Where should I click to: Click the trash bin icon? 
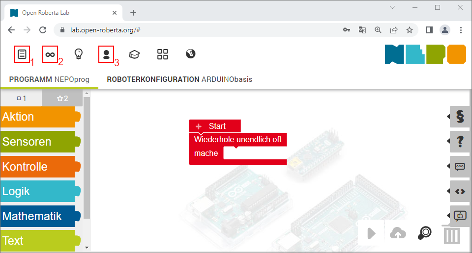(x=452, y=235)
